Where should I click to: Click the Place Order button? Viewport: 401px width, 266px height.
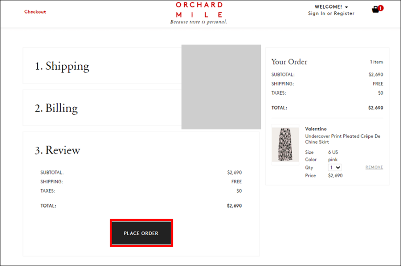pyautogui.click(x=141, y=233)
